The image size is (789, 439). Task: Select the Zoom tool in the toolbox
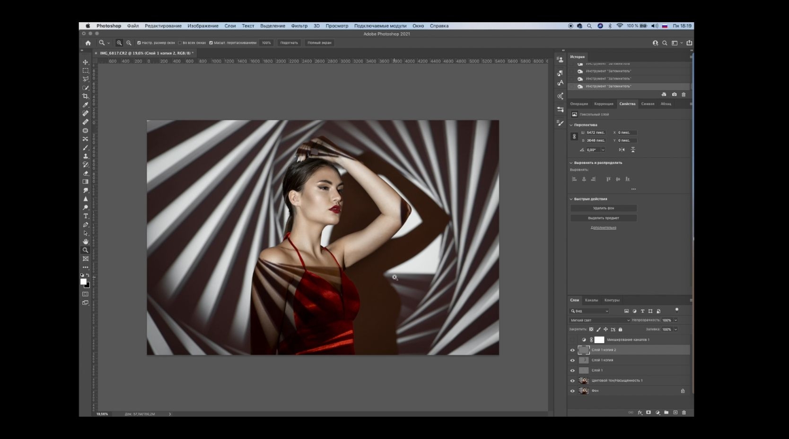(x=86, y=250)
